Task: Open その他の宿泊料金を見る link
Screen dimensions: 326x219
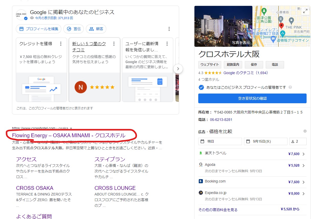Action: pyautogui.click(x=218, y=210)
